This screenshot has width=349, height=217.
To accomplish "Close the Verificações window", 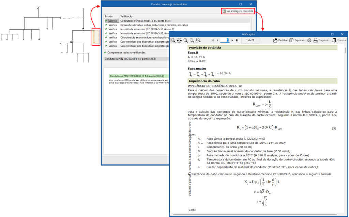I will (x=342, y=34).
